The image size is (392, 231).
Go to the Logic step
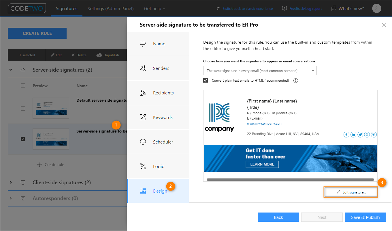(158, 167)
